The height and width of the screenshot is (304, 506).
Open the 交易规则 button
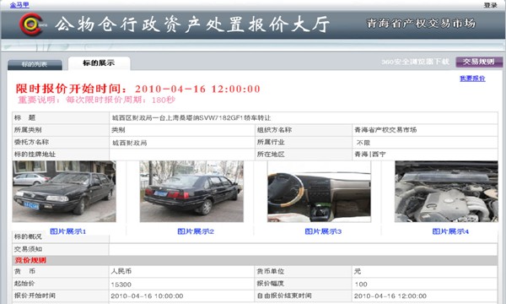tap(479, 62)
